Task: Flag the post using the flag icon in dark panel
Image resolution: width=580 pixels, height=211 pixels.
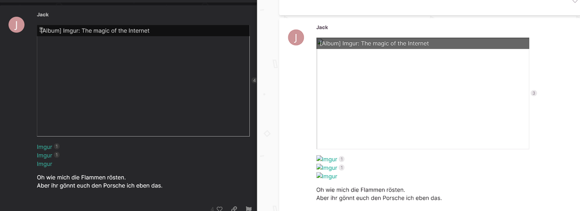Action: click(x=249, y=209)
